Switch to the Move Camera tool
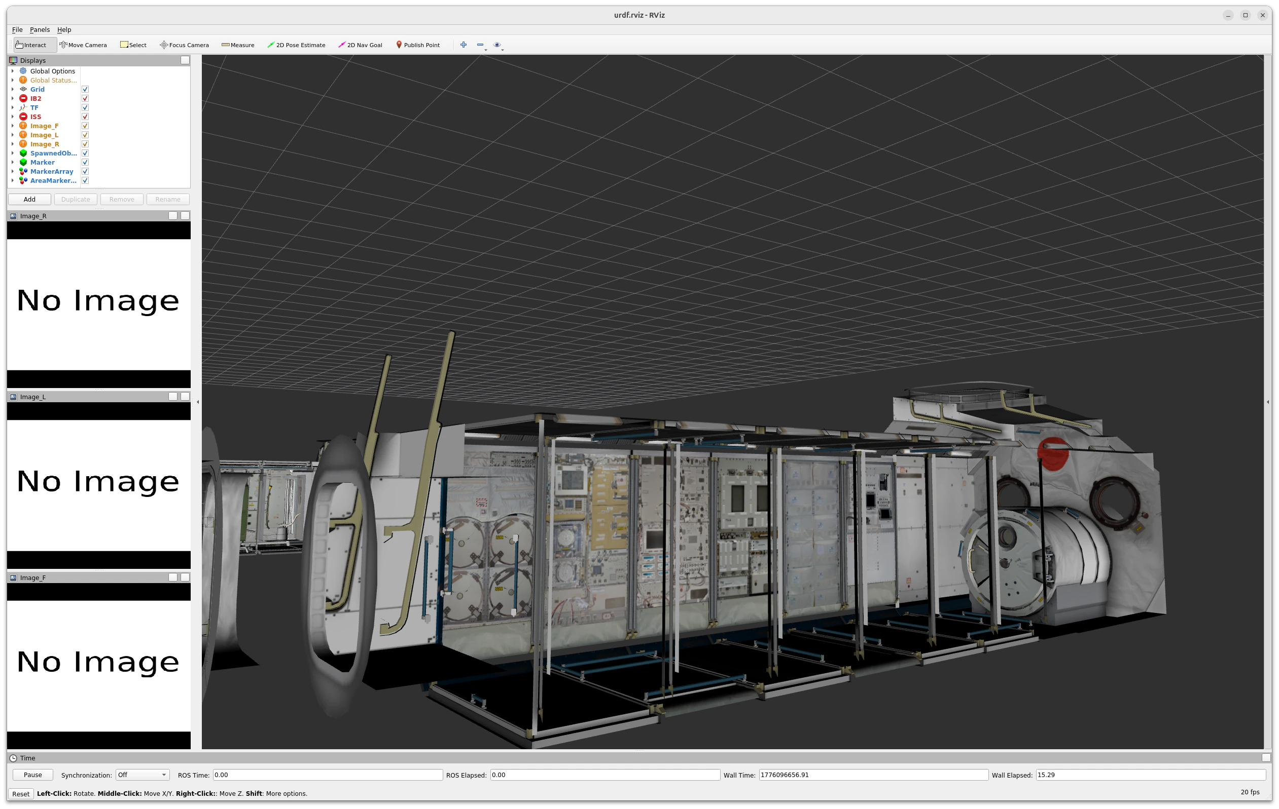The image size is (1279, 809). click(x=83, y=45)
